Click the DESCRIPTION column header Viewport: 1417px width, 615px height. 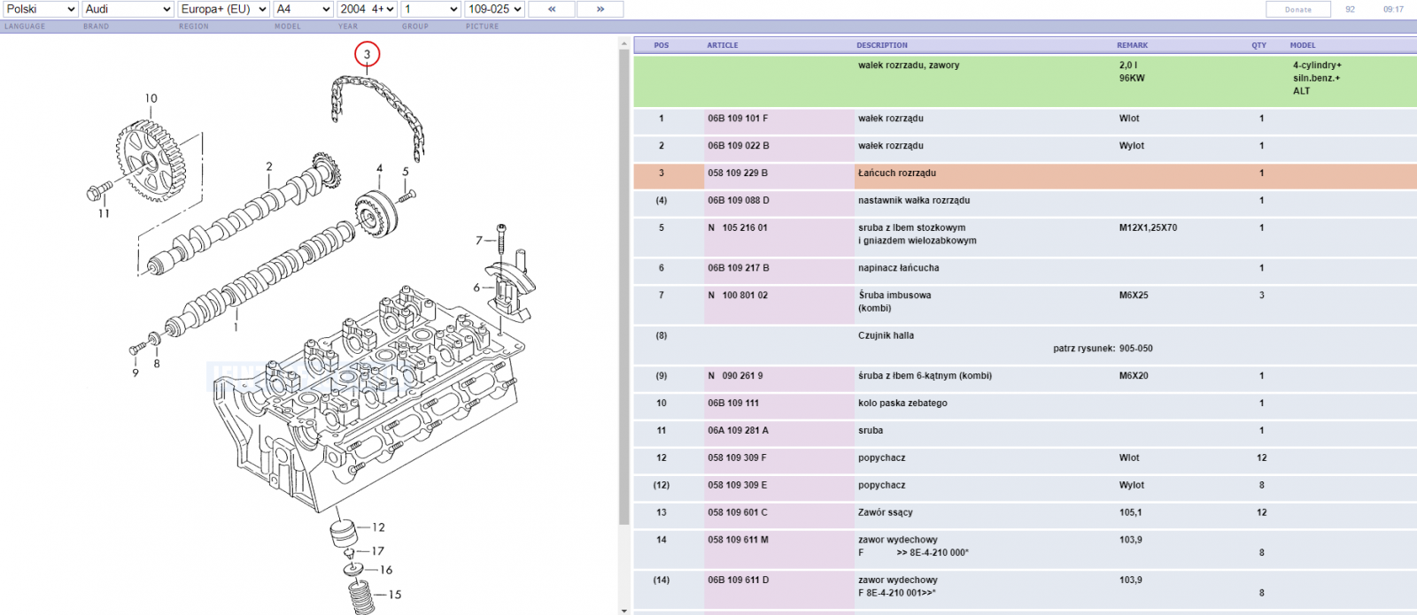pyautogui.click(x=881, y=45)
